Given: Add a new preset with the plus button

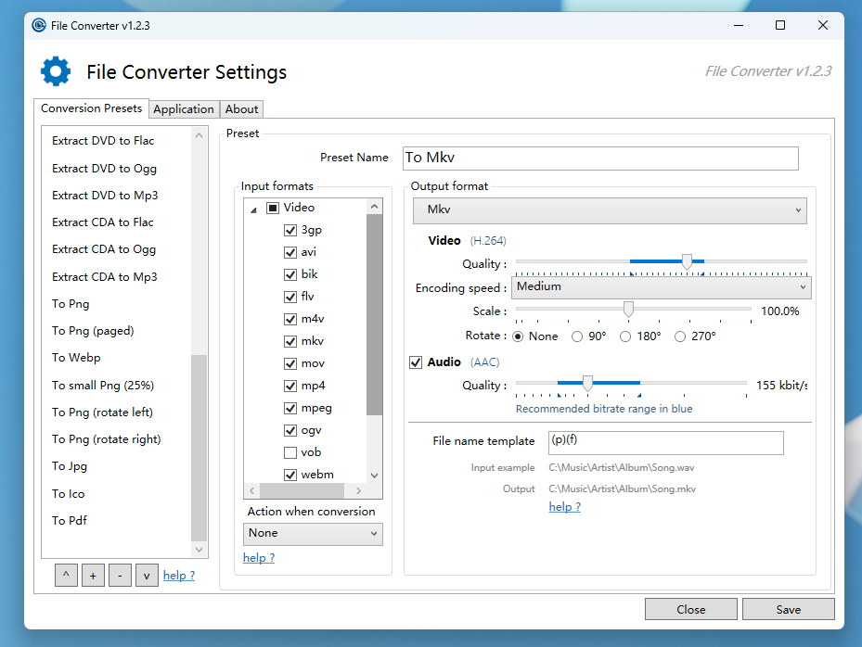Looking at the screenshot, I should [93, 575].
